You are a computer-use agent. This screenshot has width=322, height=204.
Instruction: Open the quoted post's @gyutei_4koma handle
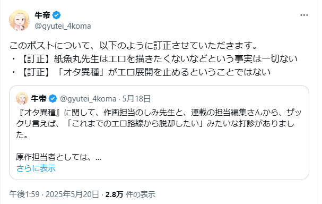[88, 99]
